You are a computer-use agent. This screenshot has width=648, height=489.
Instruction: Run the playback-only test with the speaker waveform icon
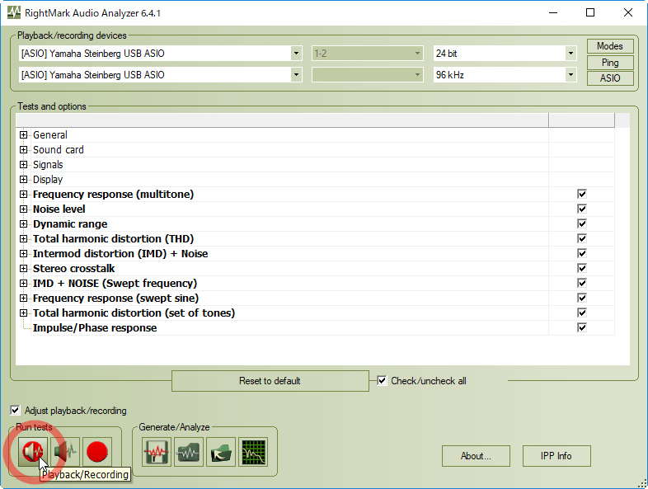(x=65, y=452)
